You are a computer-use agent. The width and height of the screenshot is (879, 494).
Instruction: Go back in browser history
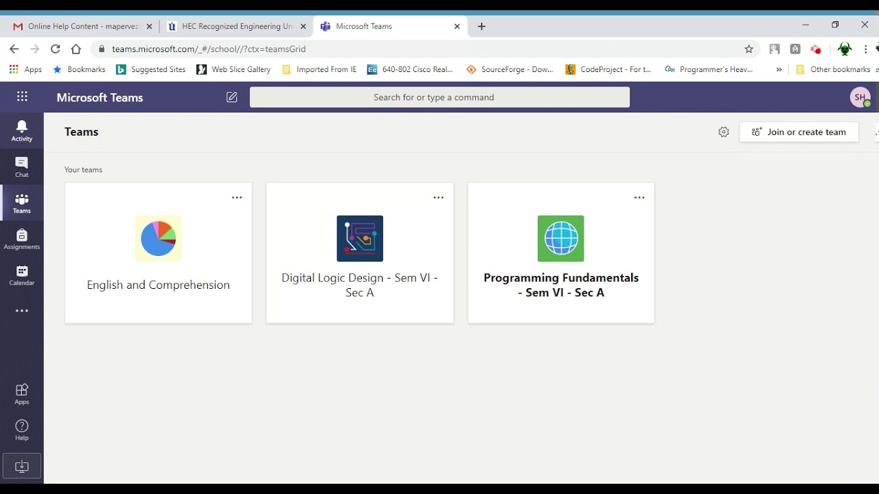pos(14,49)
